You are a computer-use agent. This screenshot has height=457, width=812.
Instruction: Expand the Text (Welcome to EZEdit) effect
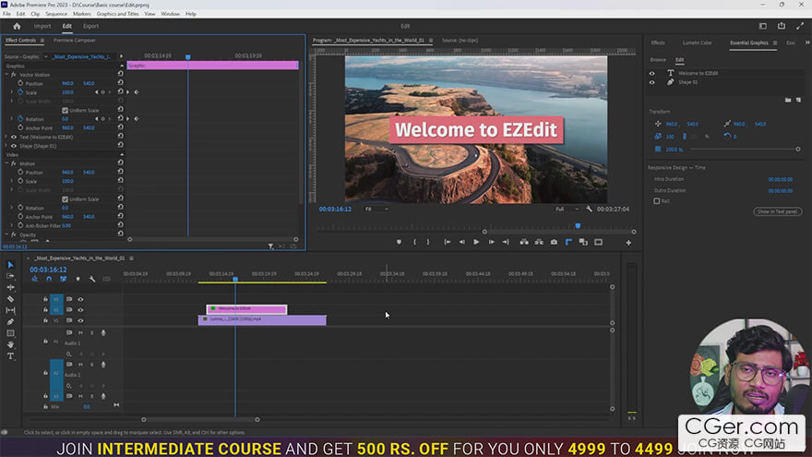click(6, 138)
